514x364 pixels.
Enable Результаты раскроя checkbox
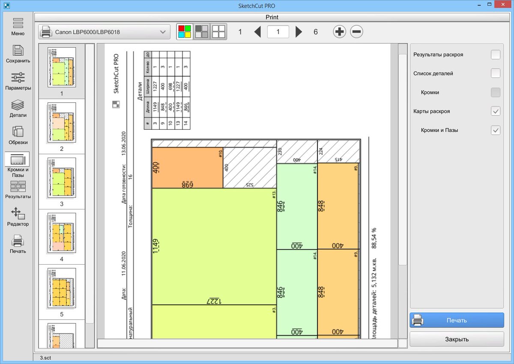coord(496,54)
